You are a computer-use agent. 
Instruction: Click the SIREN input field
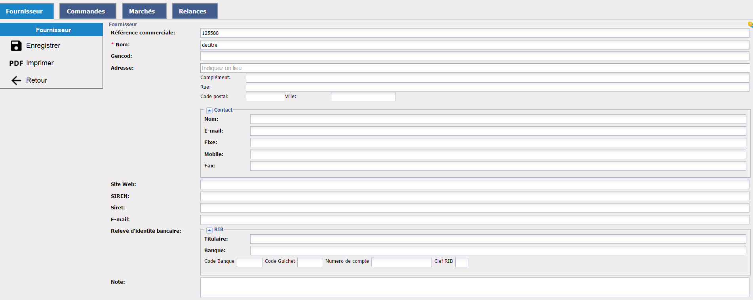475,196
